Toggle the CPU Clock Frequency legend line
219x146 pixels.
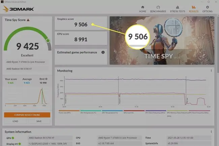(x=156, y=112)
